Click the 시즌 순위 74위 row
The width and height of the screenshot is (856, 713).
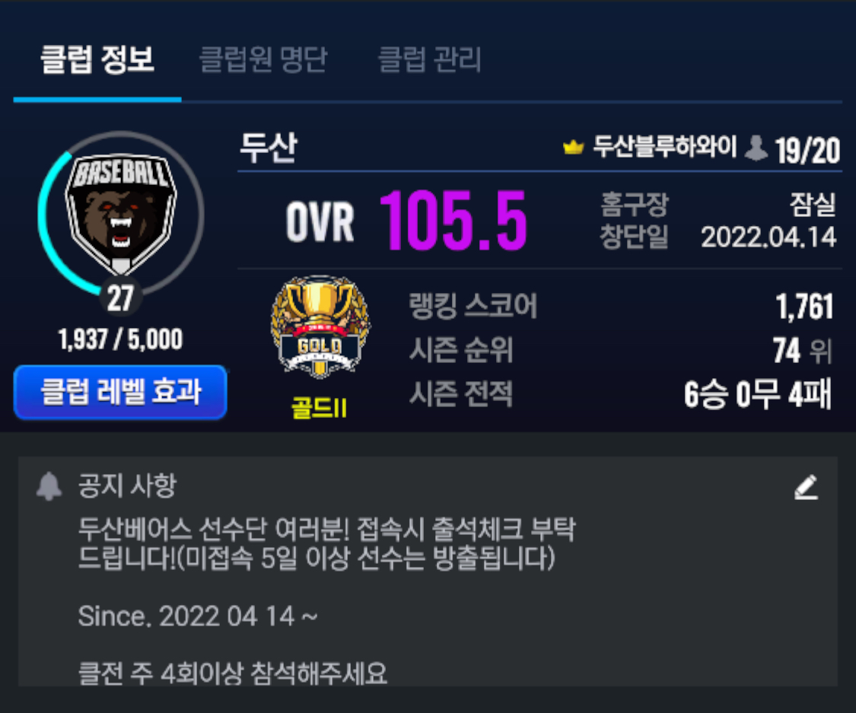621,350
